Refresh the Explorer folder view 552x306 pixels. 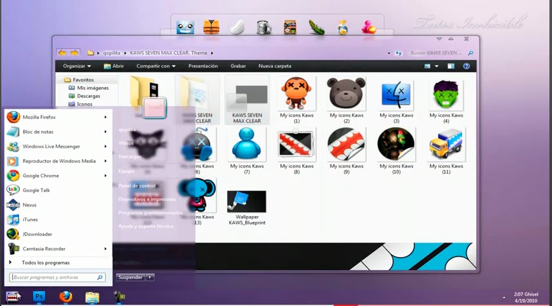click(398, 53)
